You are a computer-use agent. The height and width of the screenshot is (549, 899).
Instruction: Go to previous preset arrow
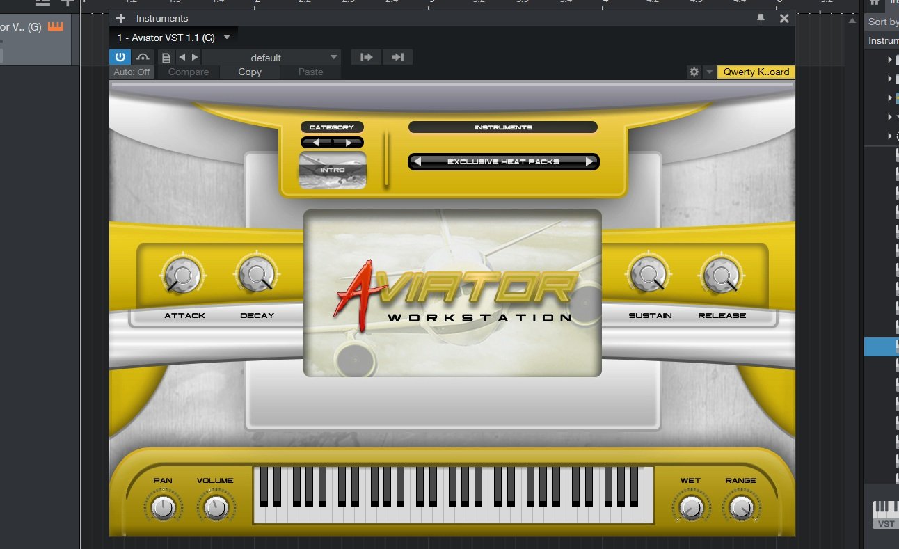pyautogui.click(x=182, y=58)
